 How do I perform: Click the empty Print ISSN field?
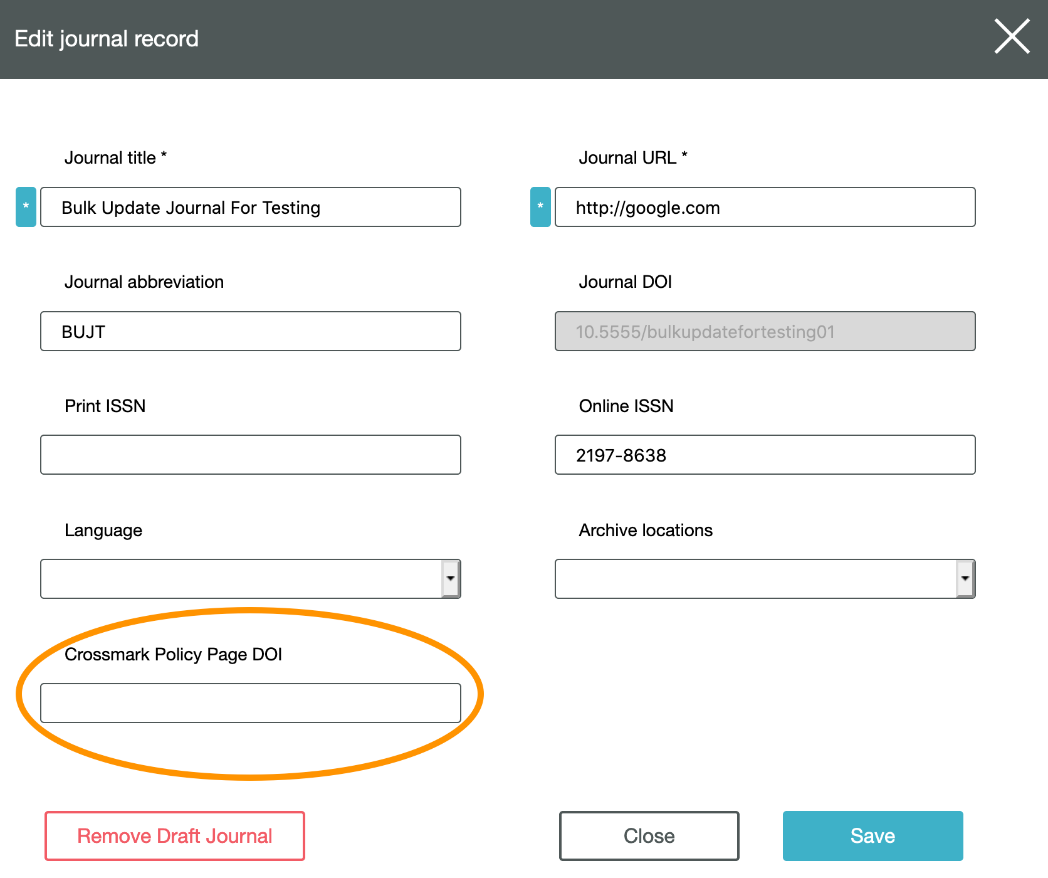pos(251,455)
